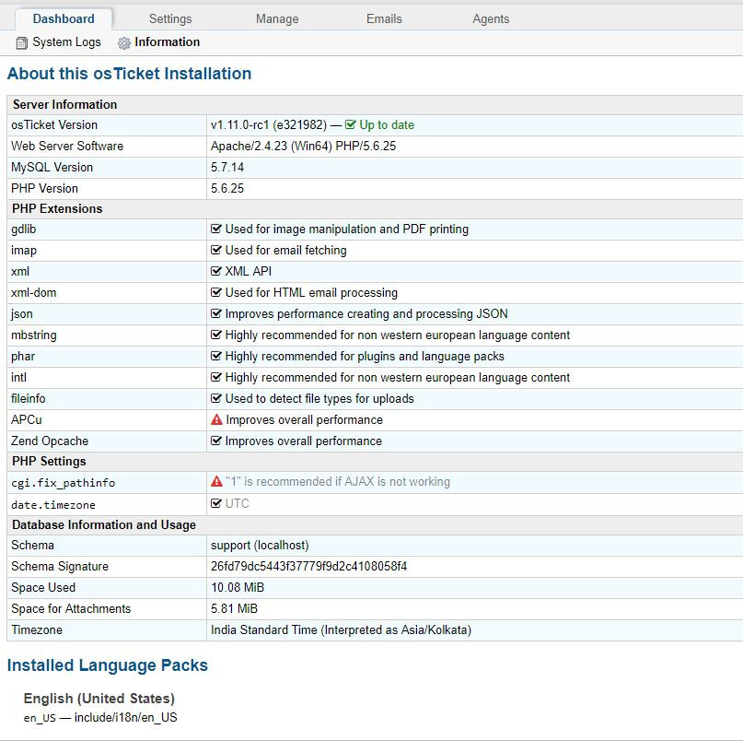Select the Agents tab
Screen dimensions: 743x741
pyautogui.click(x=491, y=19)
